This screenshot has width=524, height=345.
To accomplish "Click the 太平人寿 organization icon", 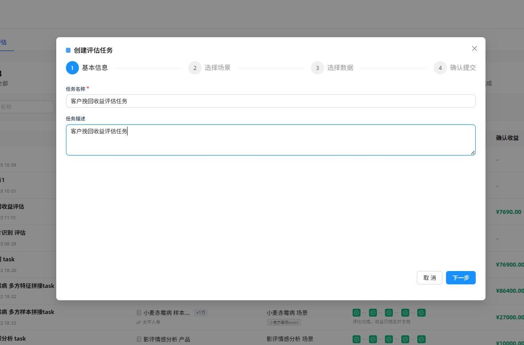I will pyautogui.click(x=139, y=322).
